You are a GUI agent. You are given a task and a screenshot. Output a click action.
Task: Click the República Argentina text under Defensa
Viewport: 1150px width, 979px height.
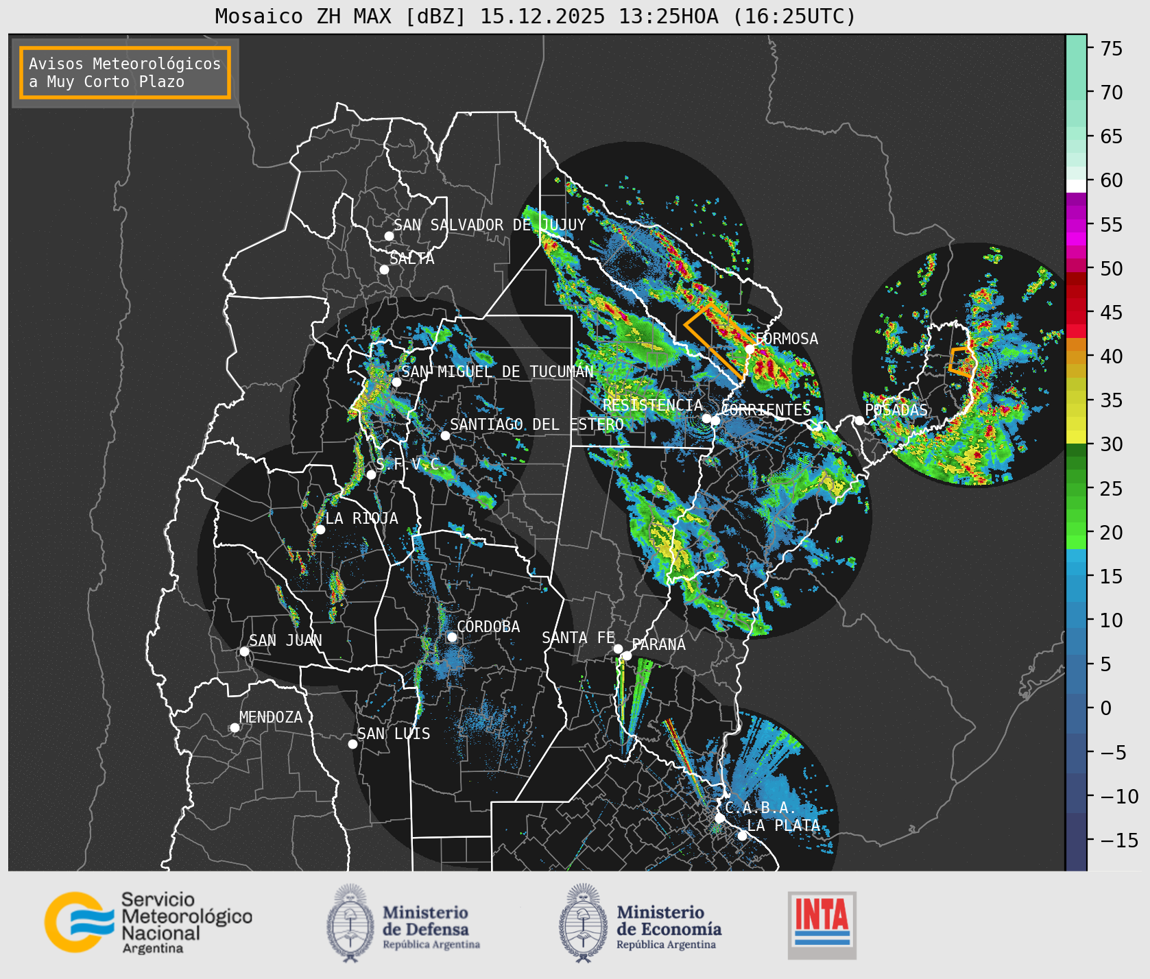pyautogui.click(x=431, y=945)
